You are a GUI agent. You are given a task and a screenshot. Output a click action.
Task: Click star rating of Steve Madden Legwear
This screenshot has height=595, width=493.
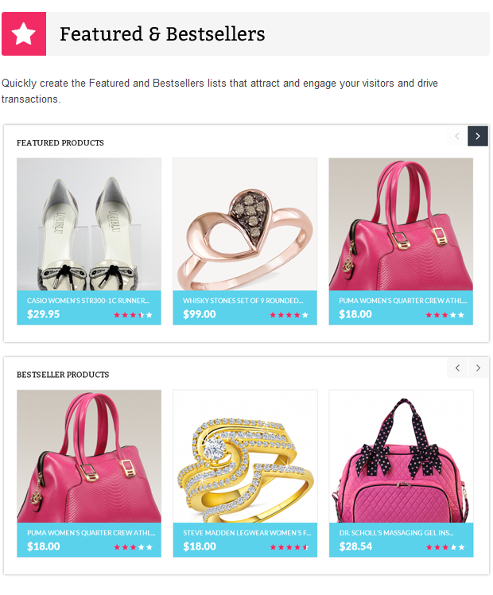(289, 547)
